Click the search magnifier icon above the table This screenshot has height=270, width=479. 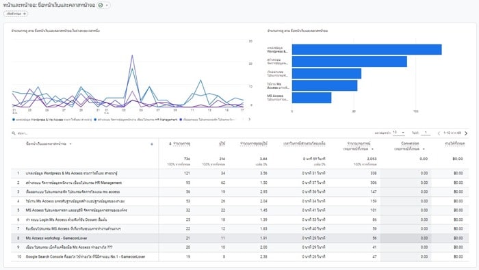[x=14, y=133]
